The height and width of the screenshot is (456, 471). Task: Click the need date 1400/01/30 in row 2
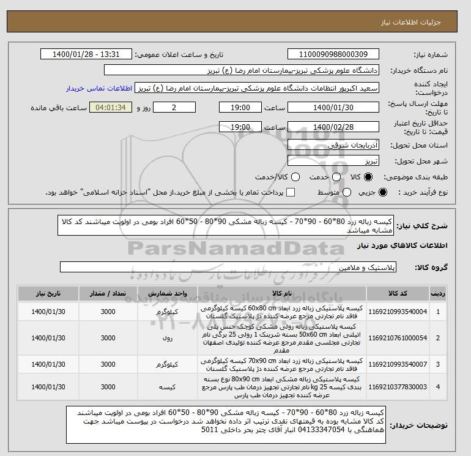48,338
